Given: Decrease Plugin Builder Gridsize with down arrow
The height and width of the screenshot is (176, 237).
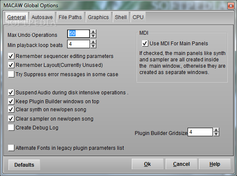Looking at the screenshot, I should 216,134.
